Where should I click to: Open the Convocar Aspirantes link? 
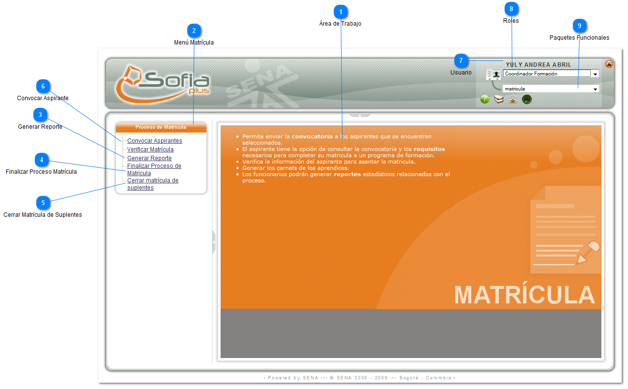[x=155, y=141]
